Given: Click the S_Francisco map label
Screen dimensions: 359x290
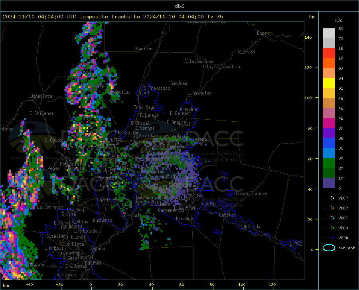Looking at the screenshot, I should (x=157, y=88).
